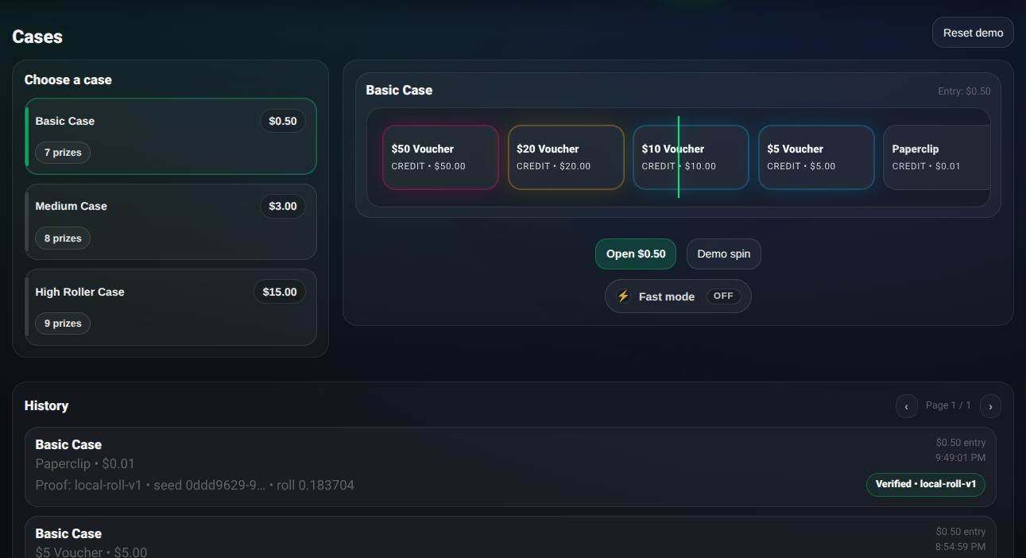Go to next history page arrow

(990, 406)
